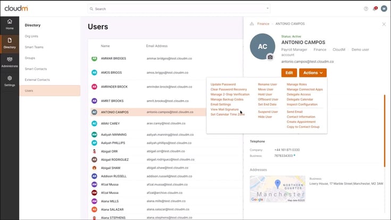The width and height of the screenshot is (391, 220).
Task: Open the profile avatar M menu
Action: click(x=384, y=9)
